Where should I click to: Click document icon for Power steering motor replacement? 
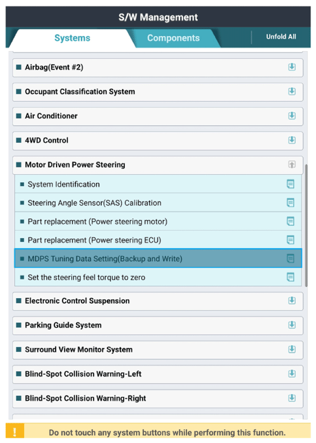pos(290,221)
